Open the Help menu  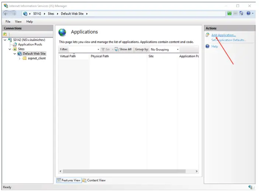29,22
